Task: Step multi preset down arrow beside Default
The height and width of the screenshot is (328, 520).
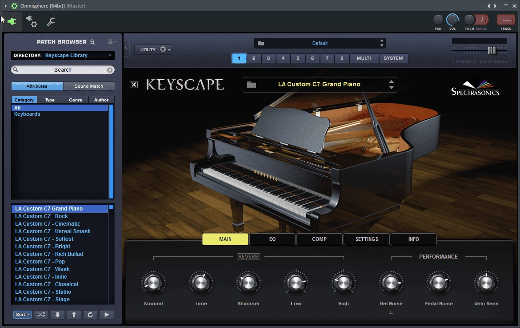Action: 382,45
